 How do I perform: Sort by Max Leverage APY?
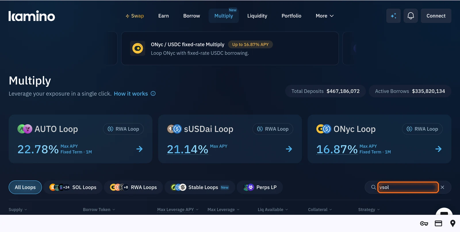(x=178, y=210)
